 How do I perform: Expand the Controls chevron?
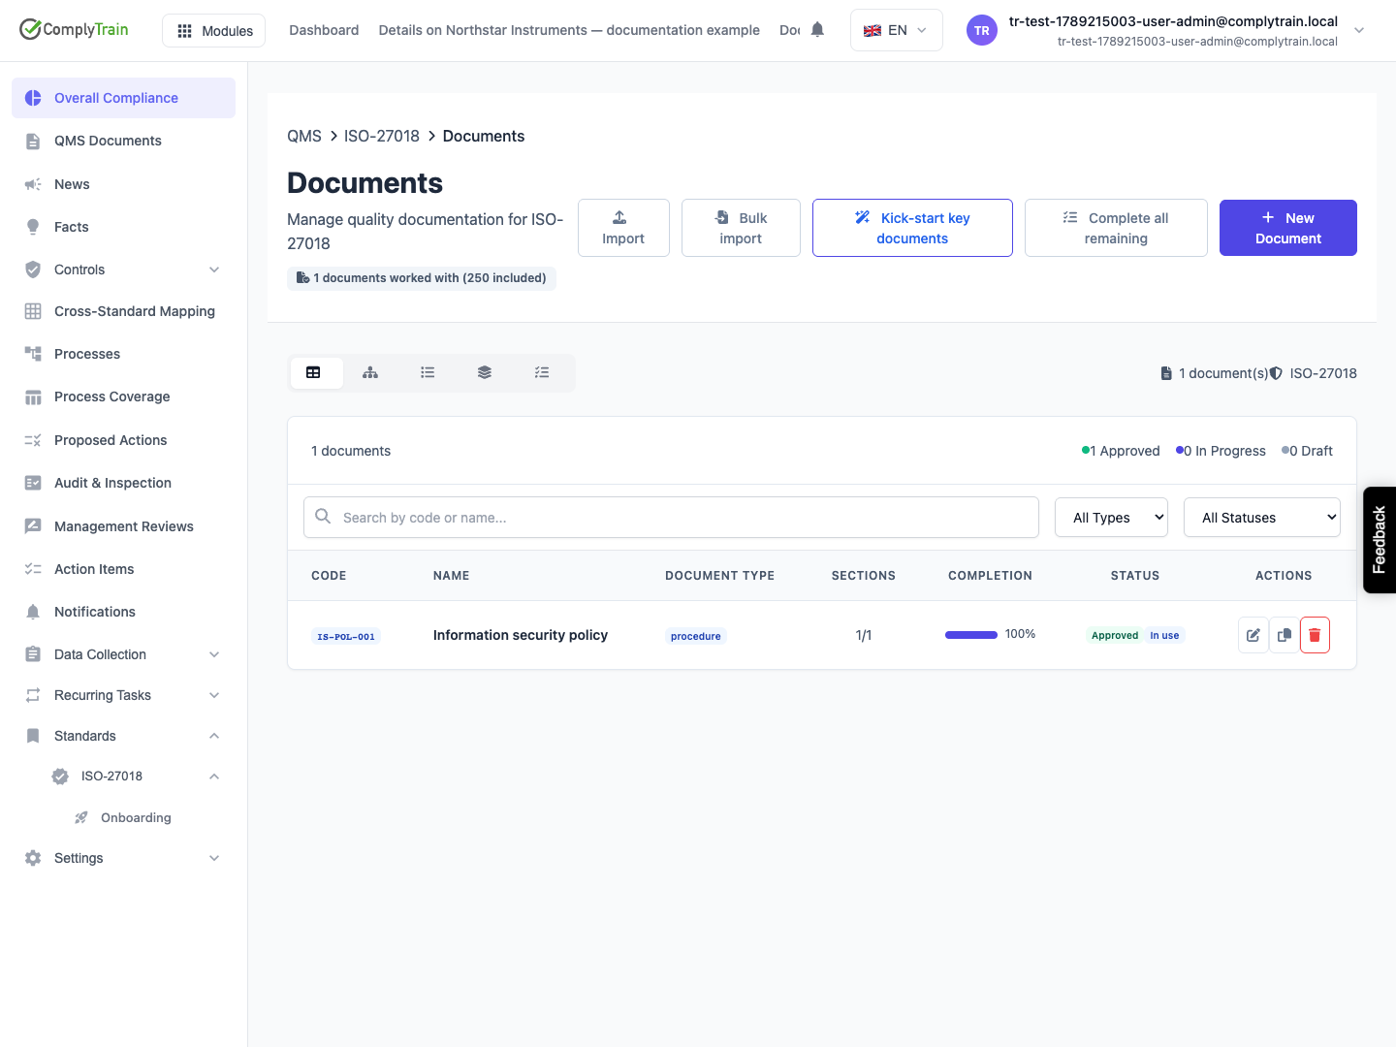(214, 270)
